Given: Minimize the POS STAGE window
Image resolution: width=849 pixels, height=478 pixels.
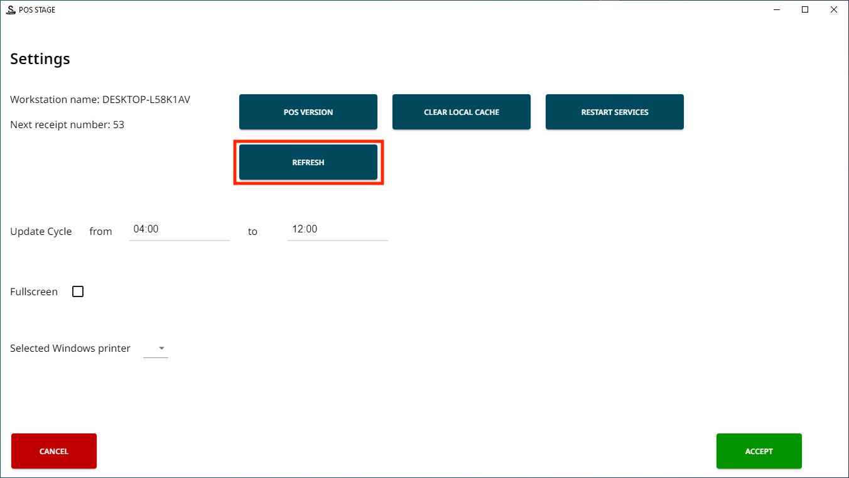Looking at the screenshot, I should click(x=776, y=9).
